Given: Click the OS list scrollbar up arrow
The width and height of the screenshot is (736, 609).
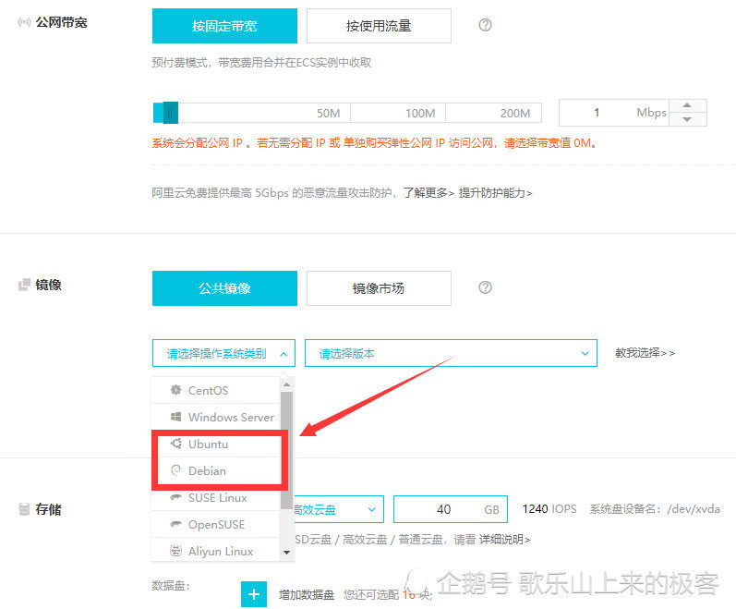Looking at the screenshot, I should point(286,384).
